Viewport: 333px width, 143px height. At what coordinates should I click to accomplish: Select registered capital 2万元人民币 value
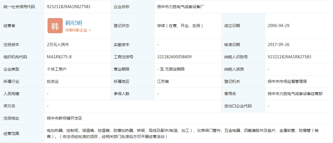click(58, 45)
